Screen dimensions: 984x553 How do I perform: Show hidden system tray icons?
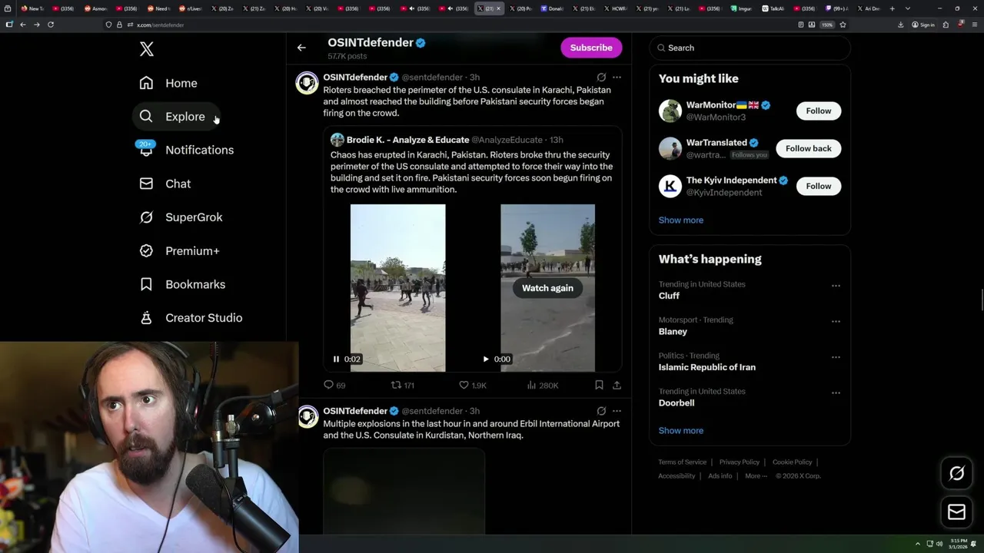(x=917, y=544)
